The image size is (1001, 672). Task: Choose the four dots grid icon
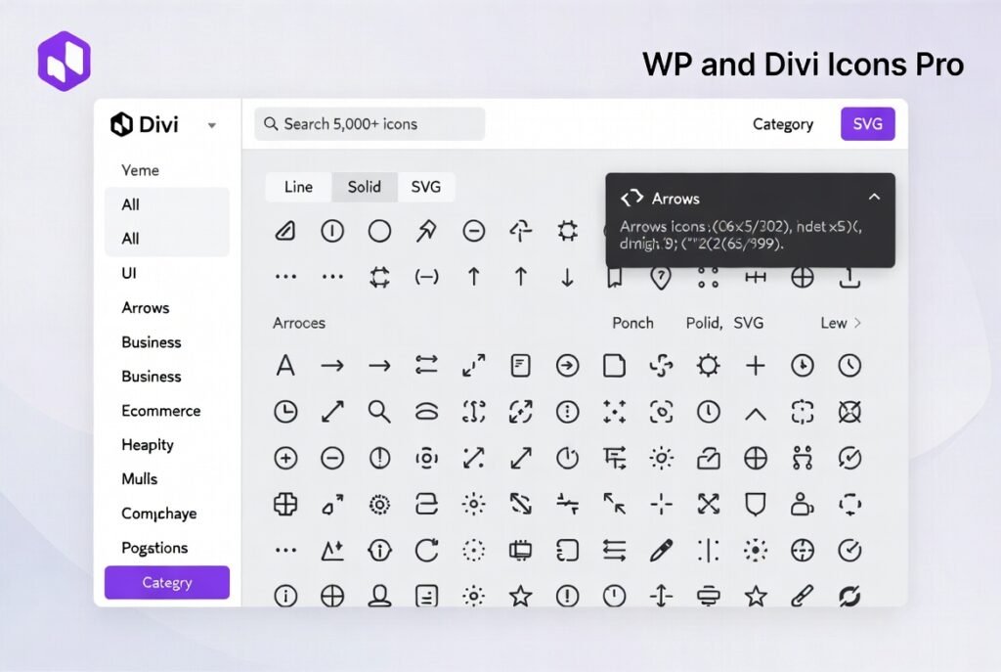coord(708,277)
